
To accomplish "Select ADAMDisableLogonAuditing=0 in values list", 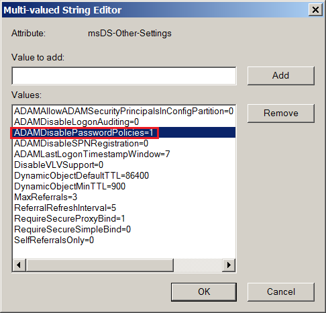I will [124, 122].
